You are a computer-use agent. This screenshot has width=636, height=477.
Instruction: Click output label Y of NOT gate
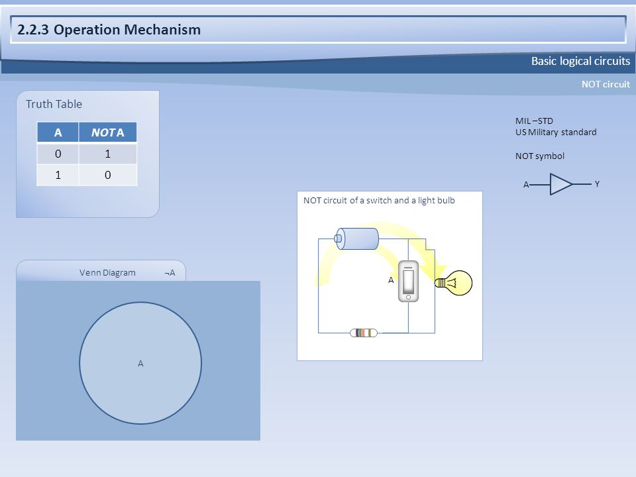pos(597,184)
